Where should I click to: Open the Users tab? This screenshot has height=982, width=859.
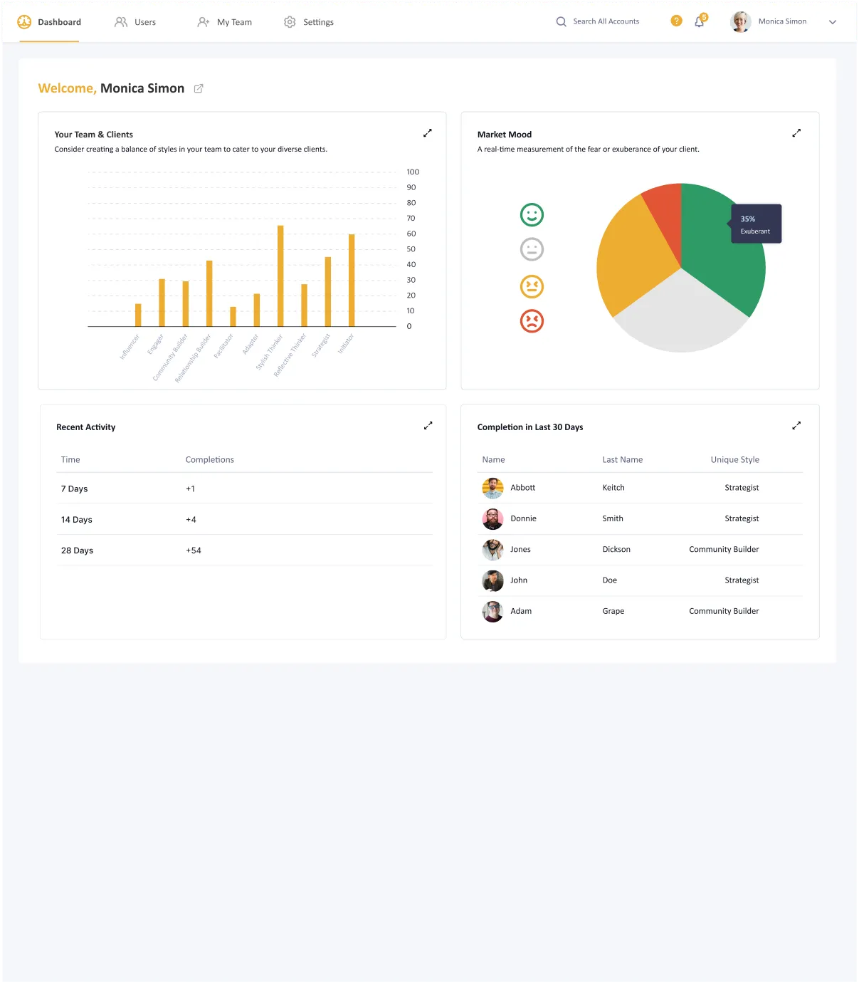click(135, 22)
